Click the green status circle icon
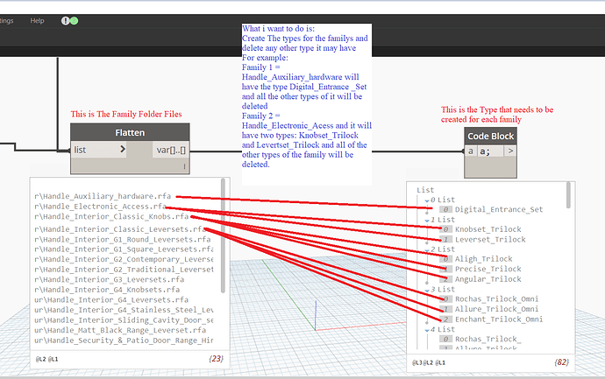The height and width of the screenshot is (379, 605). coord(74,21)
